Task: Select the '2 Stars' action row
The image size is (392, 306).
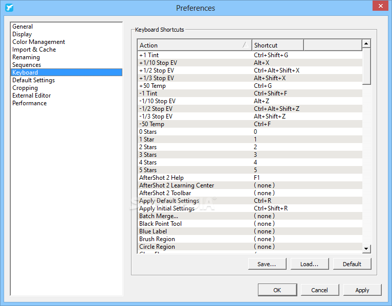Action: (x=250, y=147)
